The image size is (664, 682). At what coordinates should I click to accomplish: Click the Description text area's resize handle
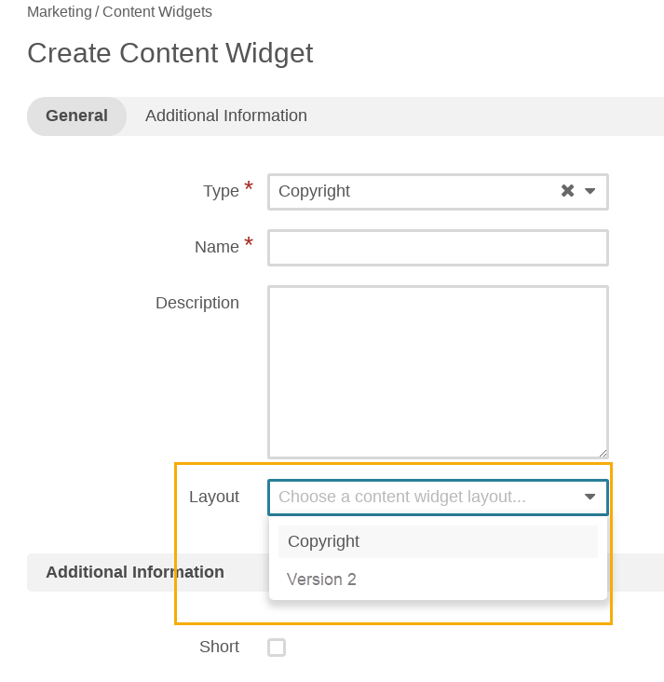603,452
